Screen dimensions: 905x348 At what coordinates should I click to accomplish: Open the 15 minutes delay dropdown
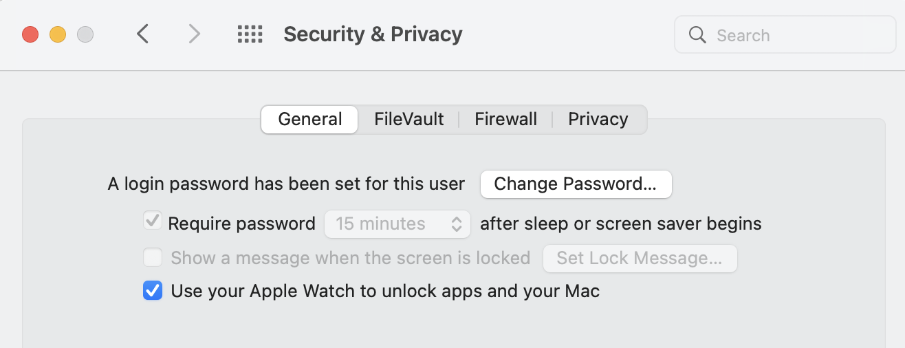point(397,224)
